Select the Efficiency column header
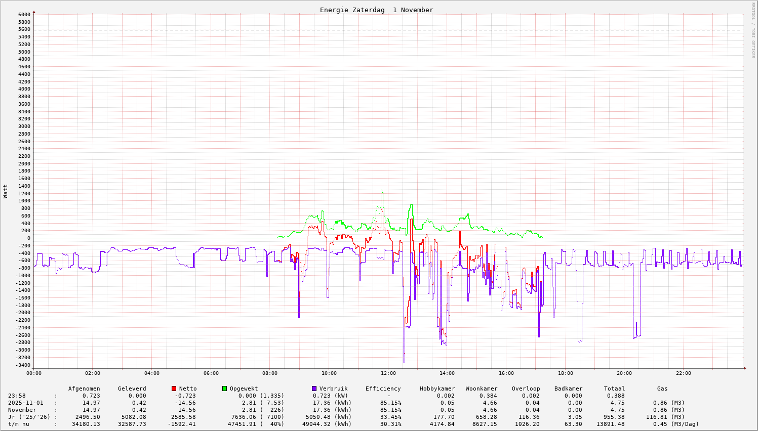758x431 pixels. click(383, 389)
